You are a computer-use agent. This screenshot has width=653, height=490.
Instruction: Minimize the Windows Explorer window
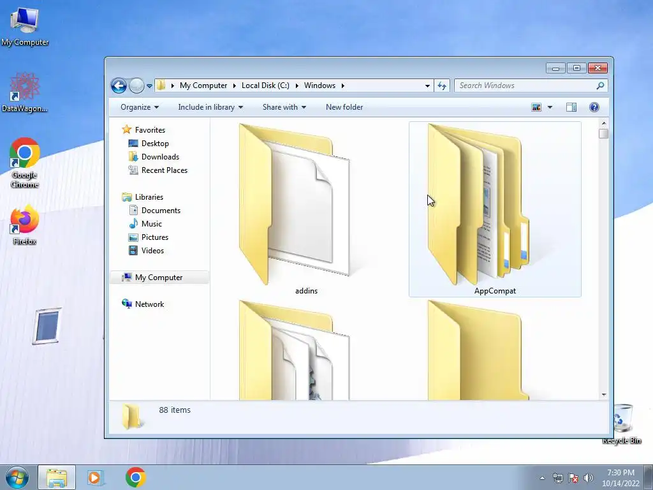pyautogui.click(x=555, y=68)
